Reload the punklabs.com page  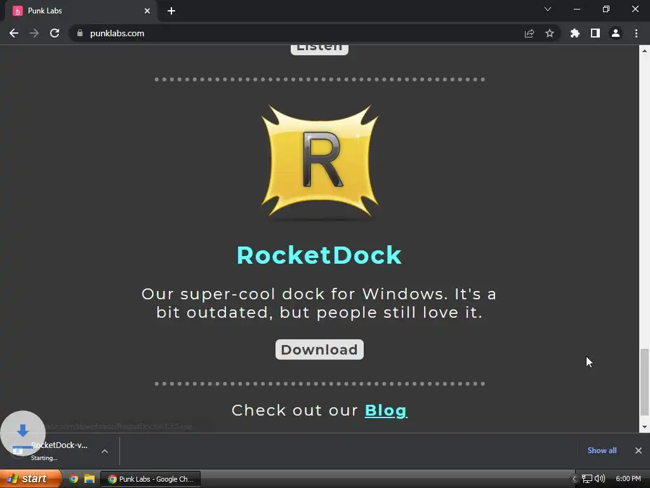(x=55, y=33)
